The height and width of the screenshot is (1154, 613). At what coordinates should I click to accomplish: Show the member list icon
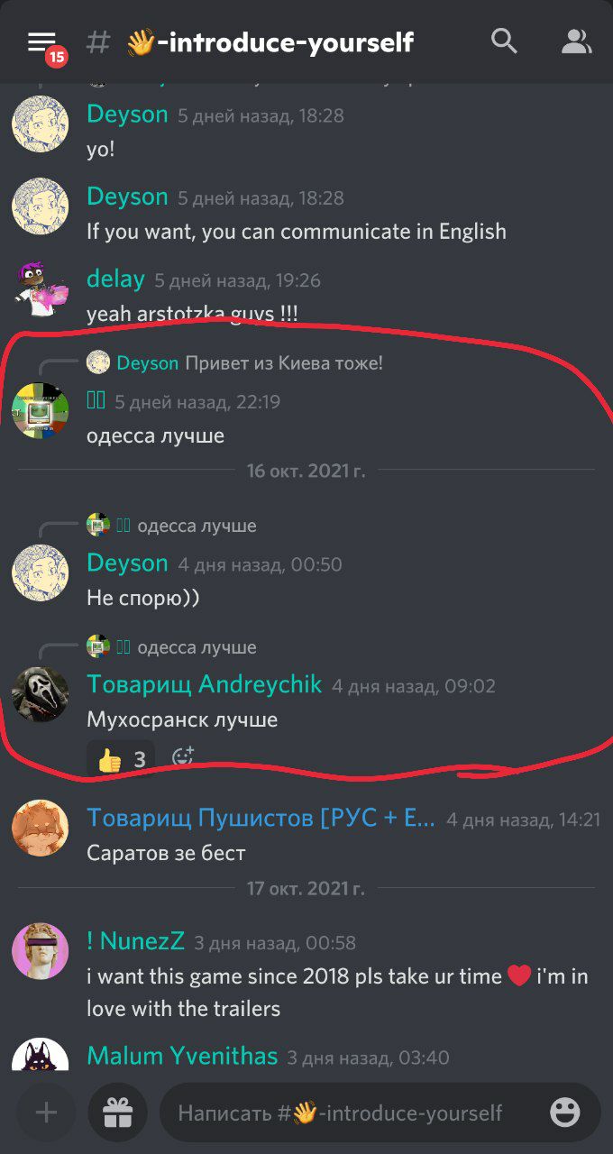pyautogui.click(x=575, y=41)
